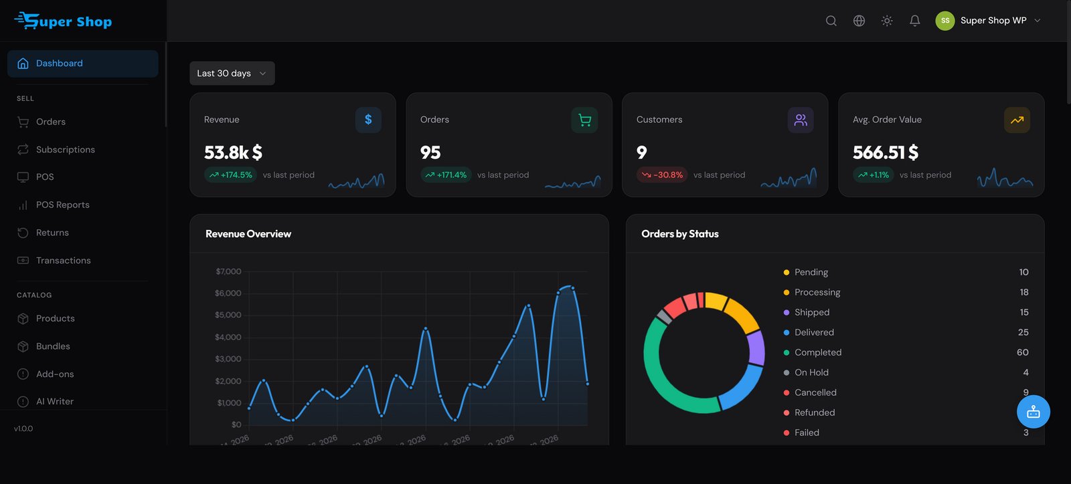This screenshot has width=1071, height=484.
Task: Click the Revenue Overview heading
Action: pyautogui.click(x=248, y=234)
